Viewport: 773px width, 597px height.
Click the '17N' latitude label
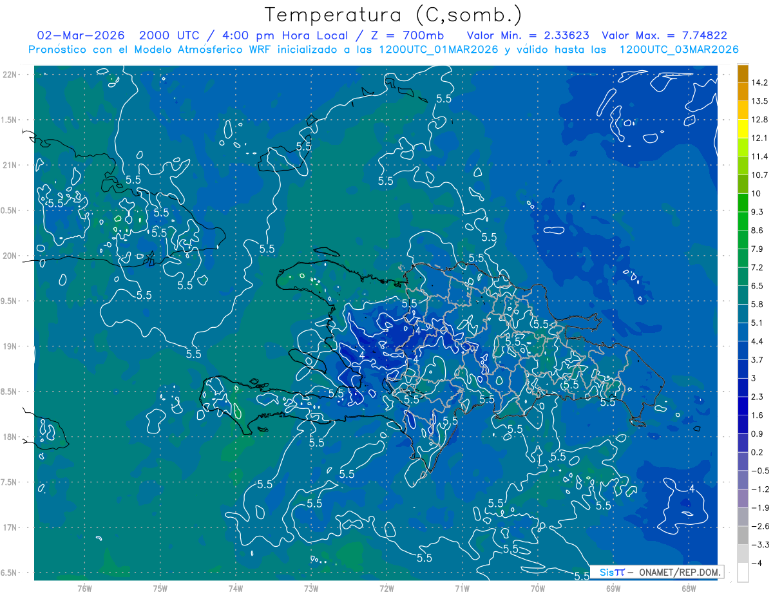(x=10, y=527)
